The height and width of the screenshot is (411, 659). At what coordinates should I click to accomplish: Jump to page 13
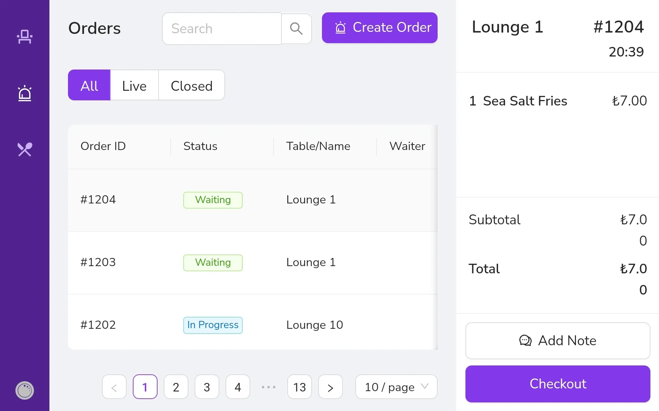pyautogui.click(x=300, y=387)
